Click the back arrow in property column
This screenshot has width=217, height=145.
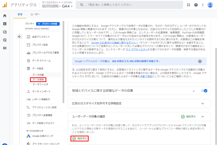tap(20, 37)
